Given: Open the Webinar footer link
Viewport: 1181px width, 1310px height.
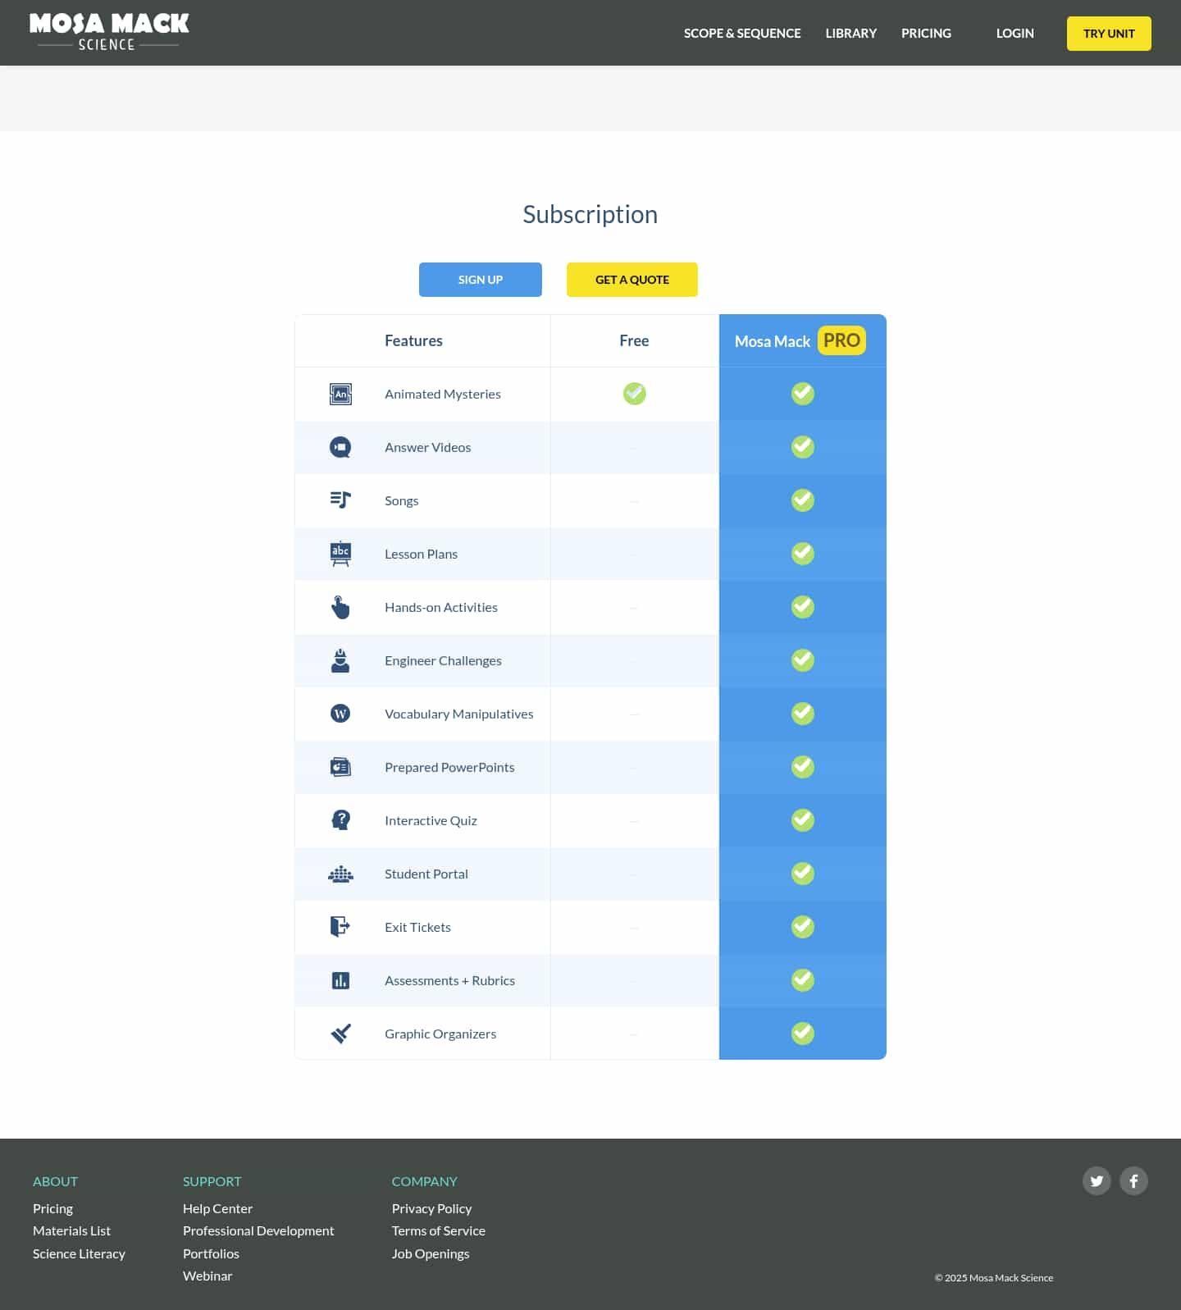Looking at the screenshot, I should pyautogui.click(x=207, y=1276).
